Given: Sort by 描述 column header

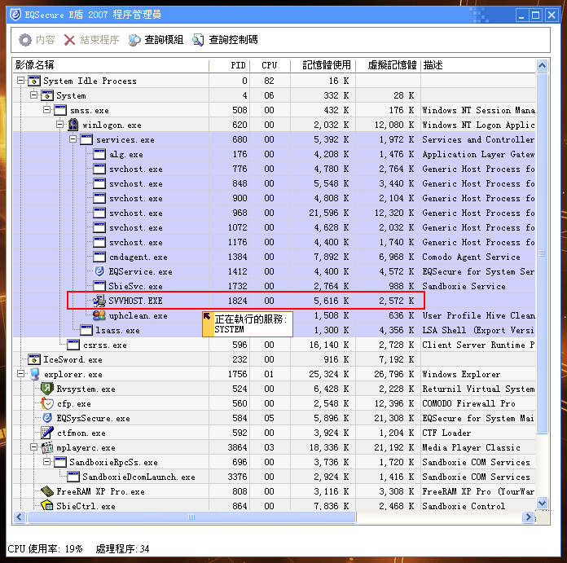Looking at the screenshot, I should coord(478,65).
